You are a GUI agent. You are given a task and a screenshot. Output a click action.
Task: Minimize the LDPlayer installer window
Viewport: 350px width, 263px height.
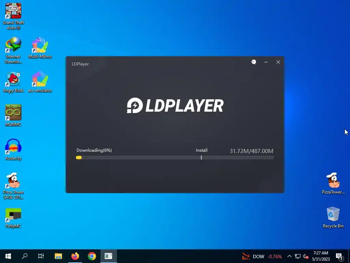(x=266, y=62)
